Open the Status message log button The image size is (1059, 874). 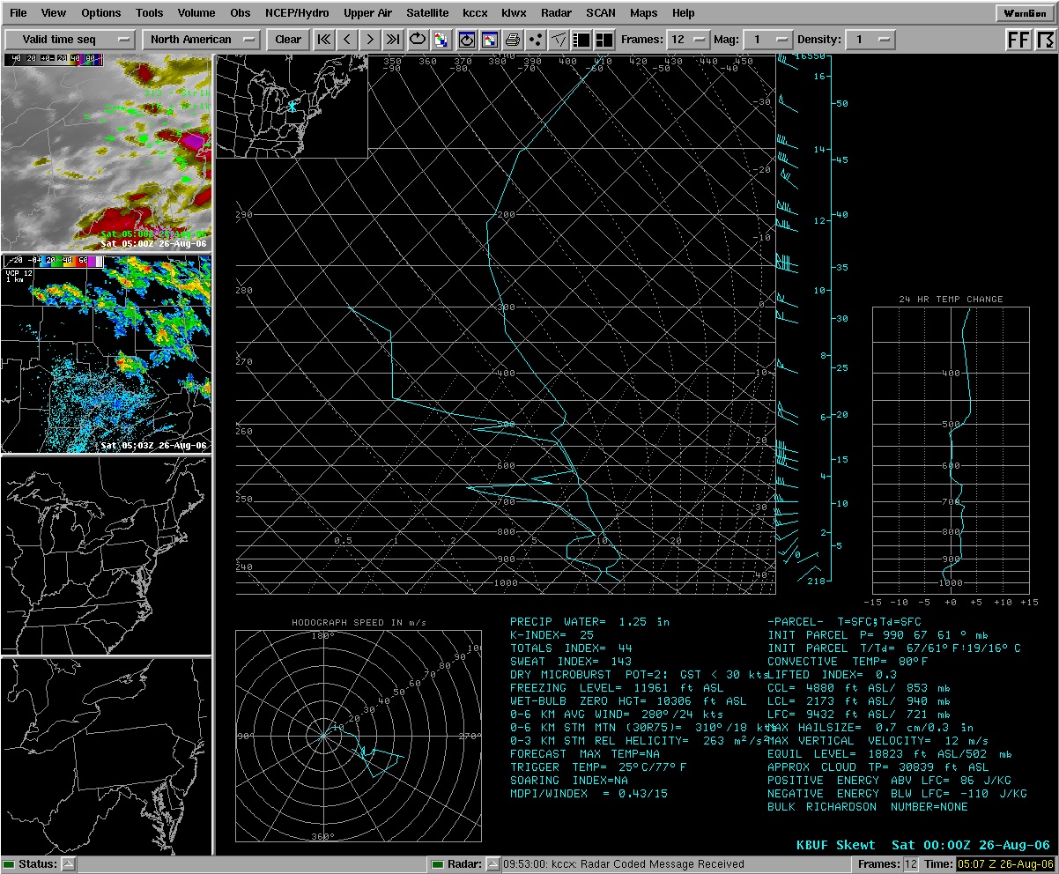(68, 864)
